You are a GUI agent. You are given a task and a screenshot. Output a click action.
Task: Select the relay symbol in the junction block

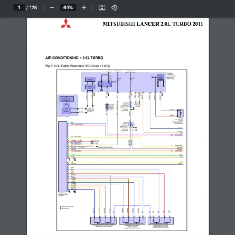coord(105,83)
